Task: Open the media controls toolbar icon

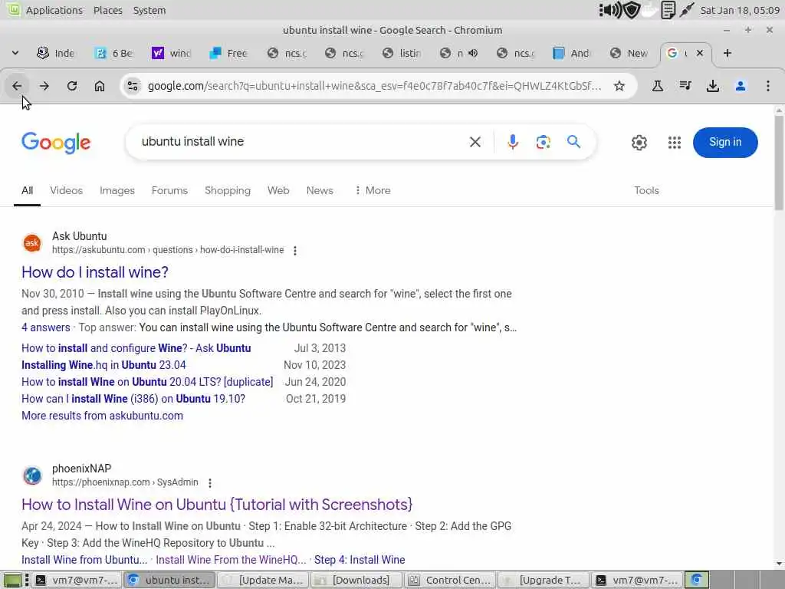Action: pos(685,86)
